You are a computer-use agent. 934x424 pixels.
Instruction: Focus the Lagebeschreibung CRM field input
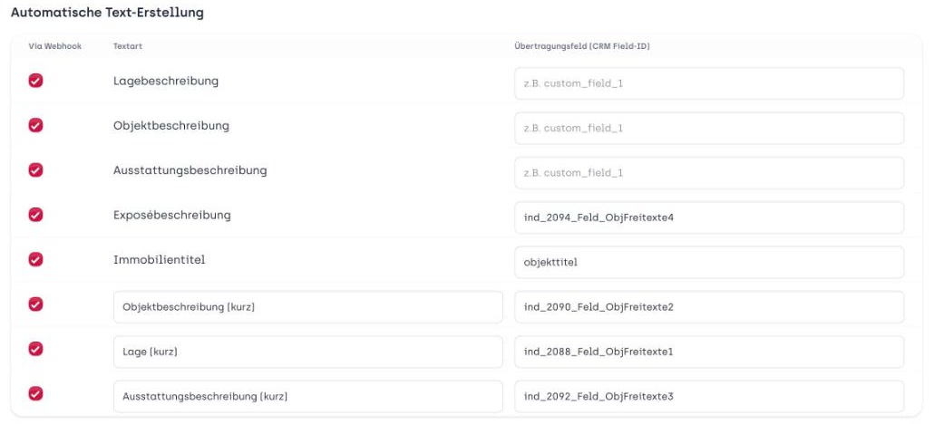pyautogui.click(x=709, y=83)
